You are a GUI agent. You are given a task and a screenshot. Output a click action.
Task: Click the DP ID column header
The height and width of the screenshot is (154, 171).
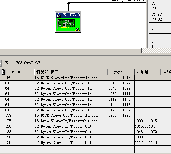coord(17,72)
